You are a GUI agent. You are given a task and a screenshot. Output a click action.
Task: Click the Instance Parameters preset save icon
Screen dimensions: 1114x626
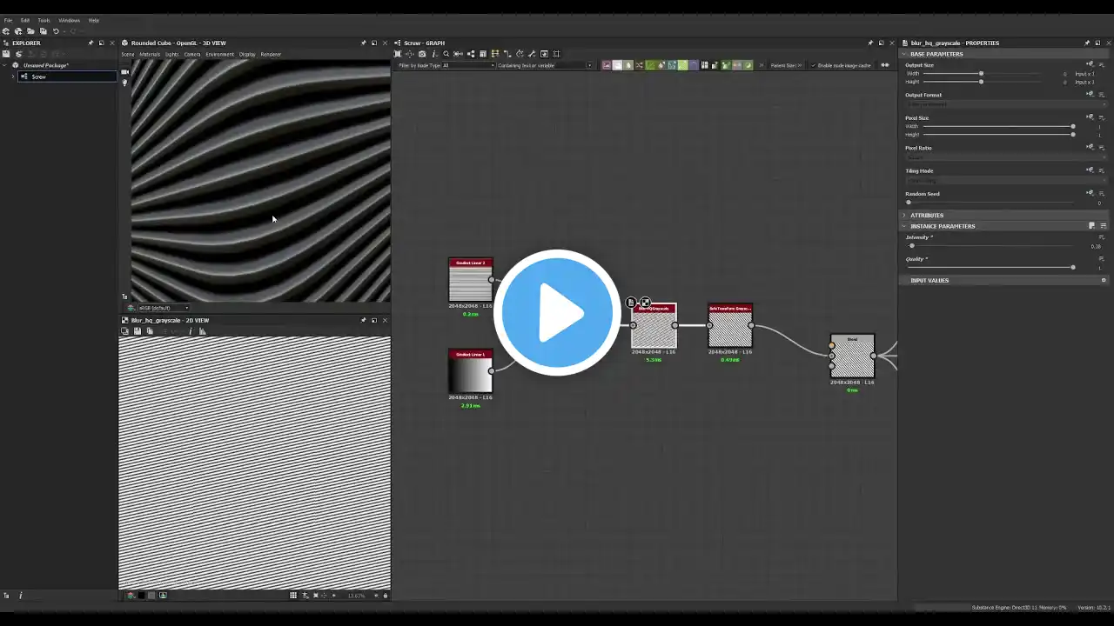(x=1092, y=226)
